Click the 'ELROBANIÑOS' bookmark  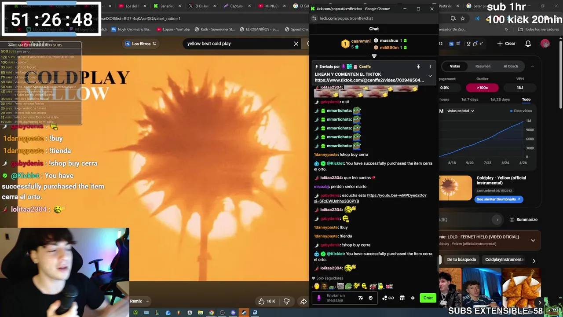pyautogui.click(x=260, y=29)
